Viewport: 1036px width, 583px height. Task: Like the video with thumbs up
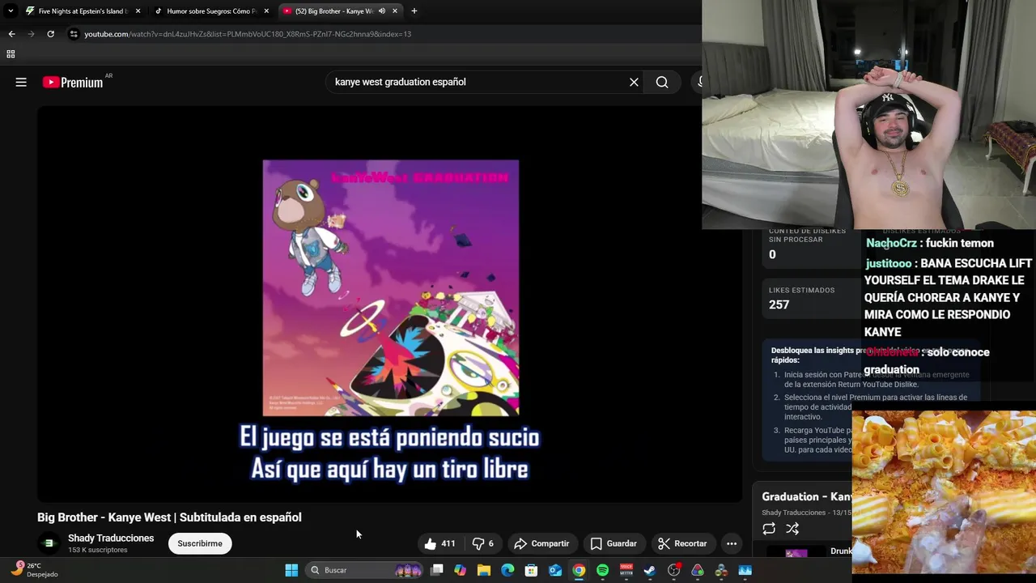point(439,543)
